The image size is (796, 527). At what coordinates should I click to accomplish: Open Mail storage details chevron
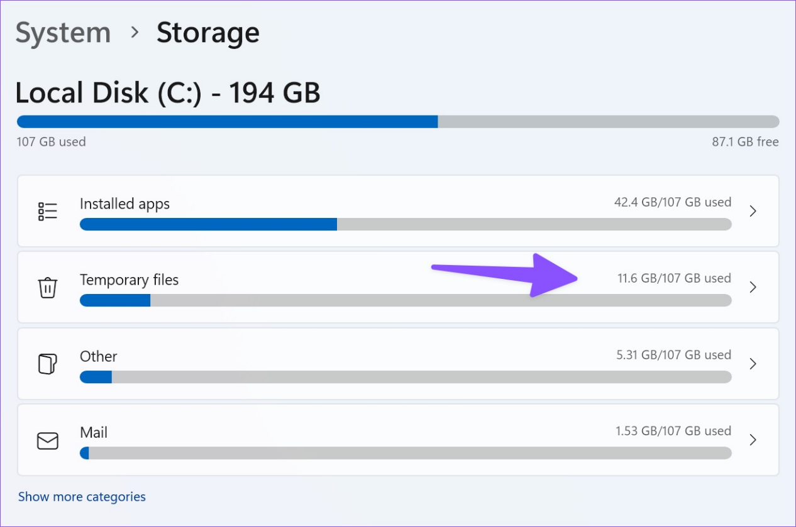753,440
